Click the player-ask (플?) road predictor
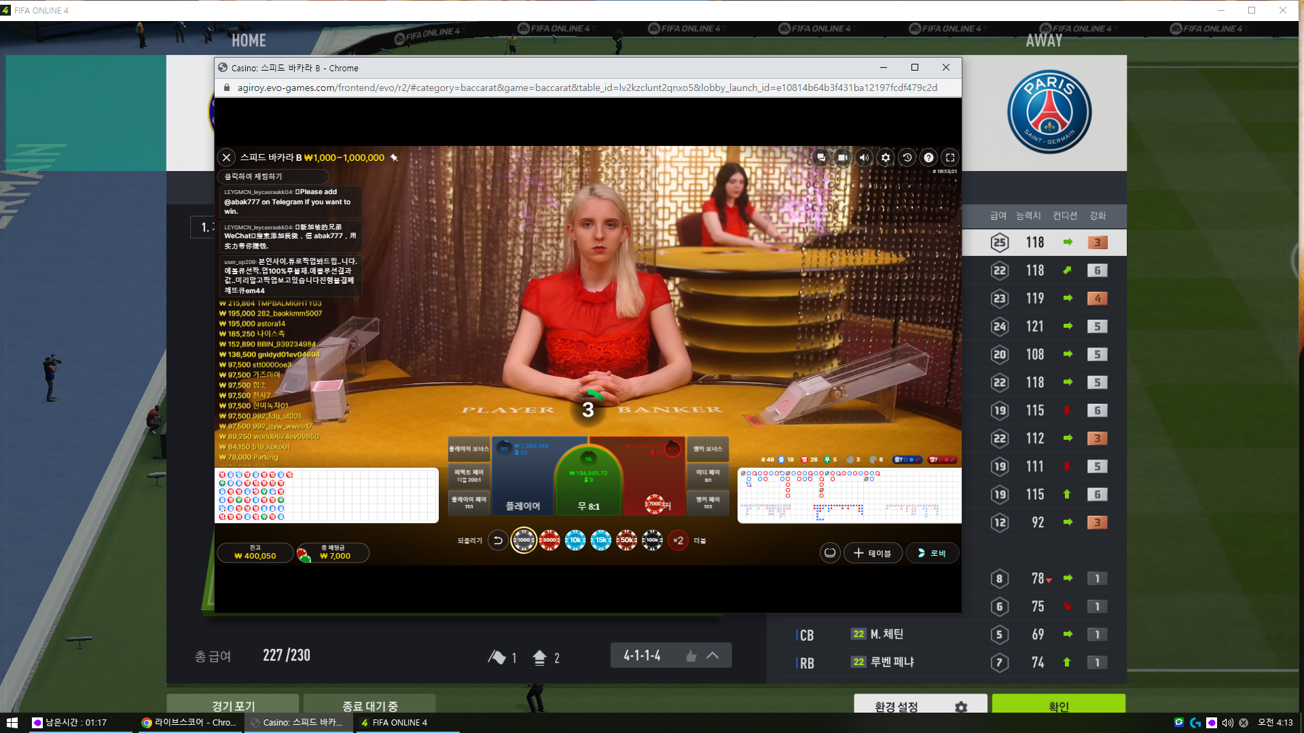The width and height of the screenshot is (1304, 733). (907, 459)
